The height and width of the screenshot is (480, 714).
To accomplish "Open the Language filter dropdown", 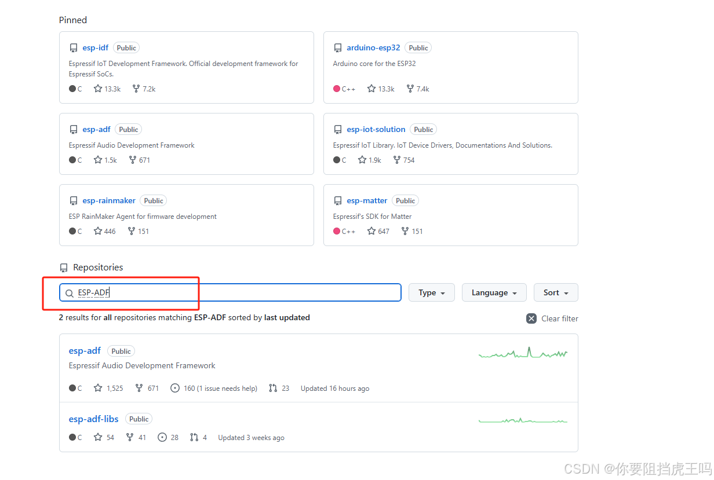I will tap(494, 292).
